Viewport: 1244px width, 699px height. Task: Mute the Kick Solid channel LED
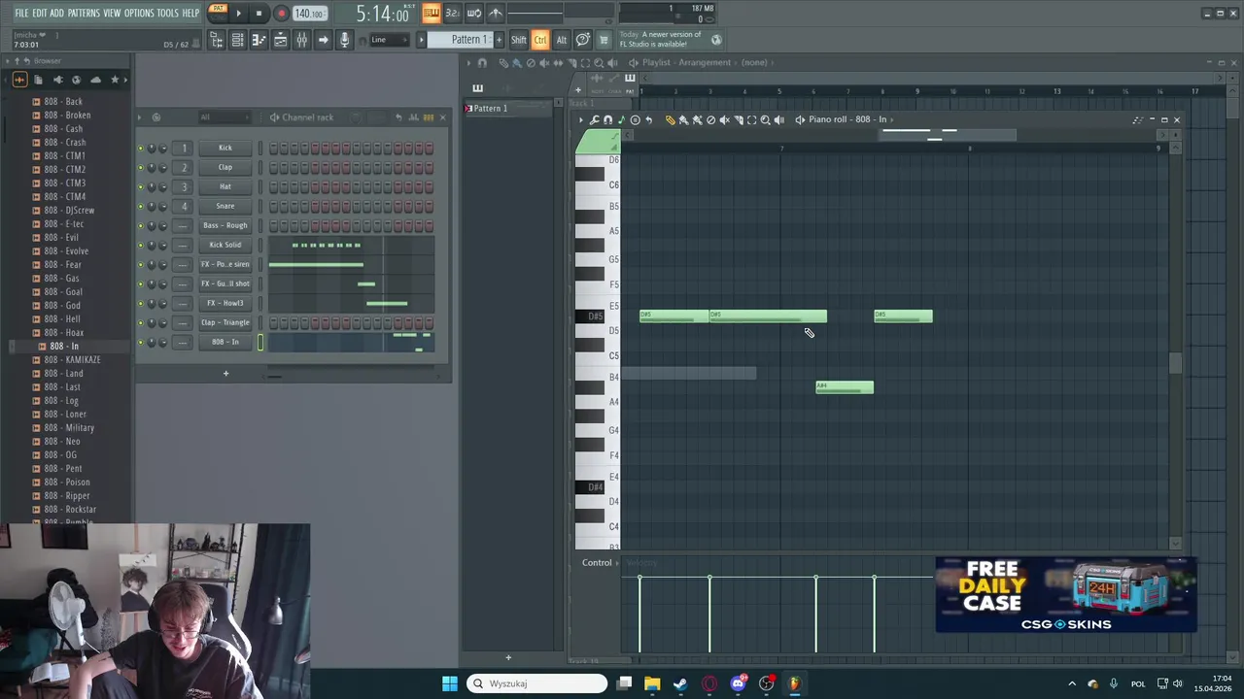tap(140, 246)
